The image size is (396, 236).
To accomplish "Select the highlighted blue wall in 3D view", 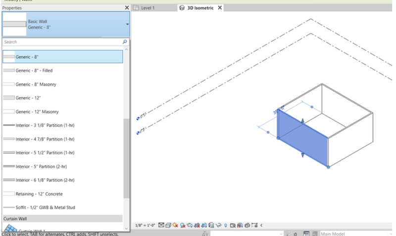I will tap(302, 138).
